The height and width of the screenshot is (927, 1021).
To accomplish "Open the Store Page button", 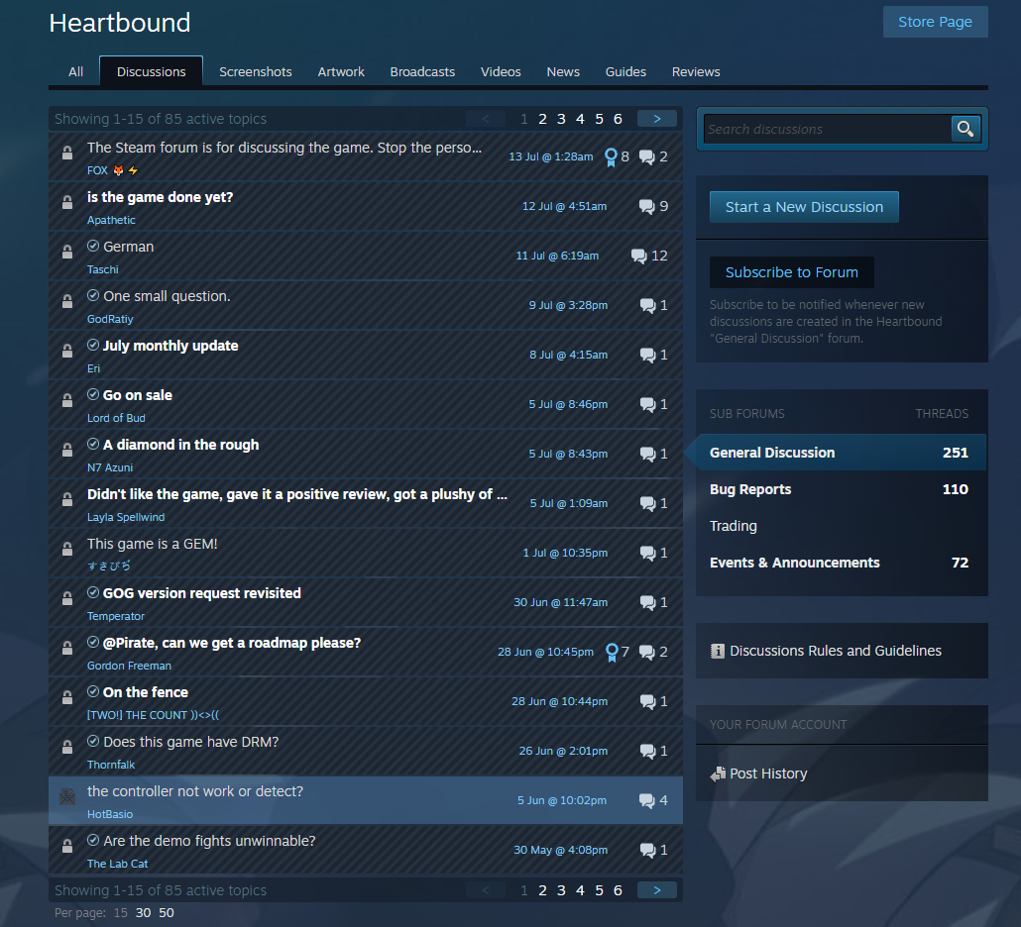I will click(935, 22).
